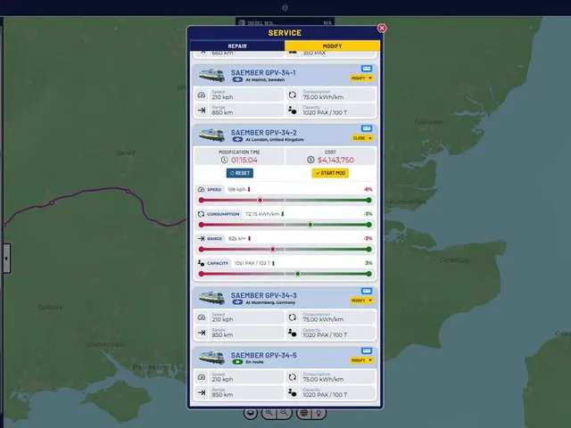This screenshot has height=428, width=571.
Task: Click the Start Mod button
Action: (x=330, y=173)
